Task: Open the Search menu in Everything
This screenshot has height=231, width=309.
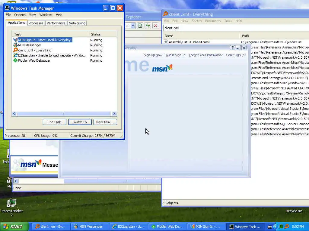Action: click(x=197, y=21)
